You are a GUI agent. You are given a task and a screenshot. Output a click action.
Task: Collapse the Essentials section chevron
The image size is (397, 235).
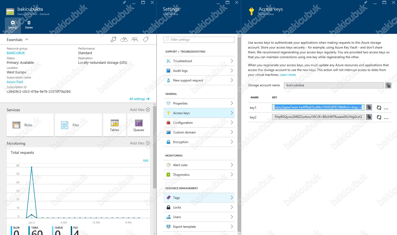pos(27,40)
